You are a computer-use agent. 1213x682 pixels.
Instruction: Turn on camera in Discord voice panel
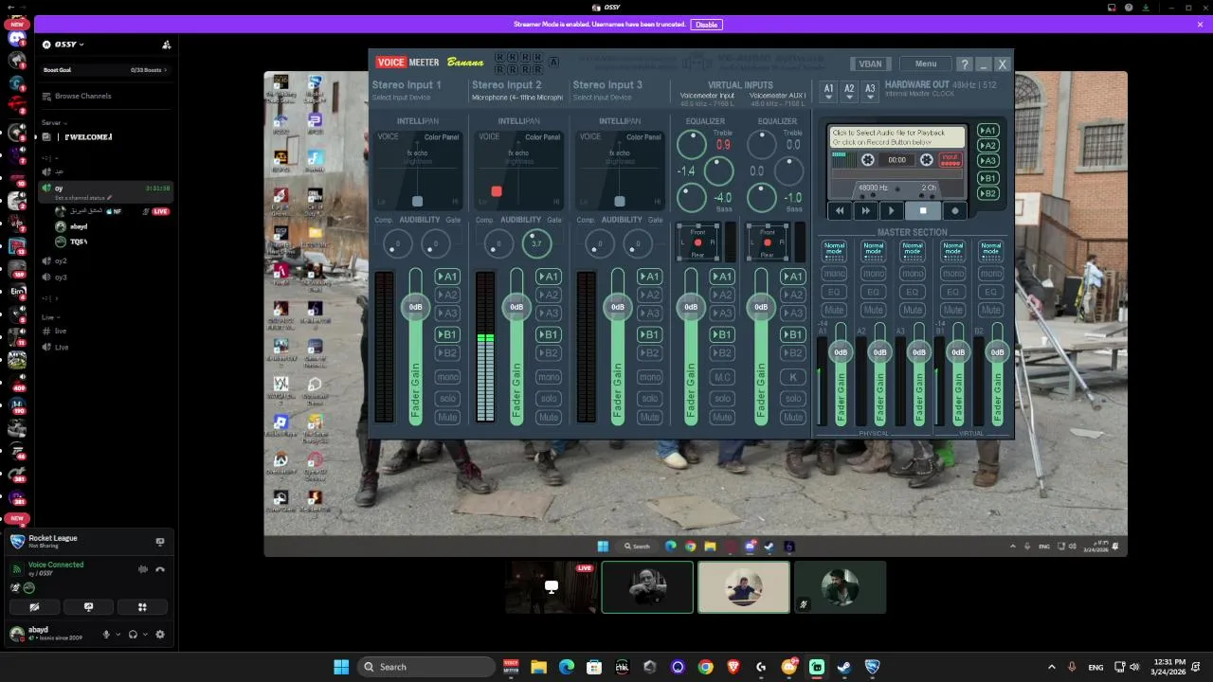[x=34, y=607]
